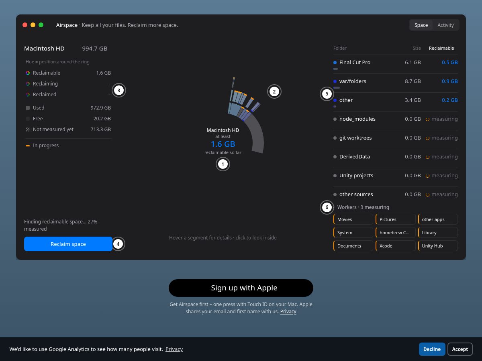This screenshot has height=361, width=482.
Task: Click the measuring spinner in other sources row
Action: (428, 195)
